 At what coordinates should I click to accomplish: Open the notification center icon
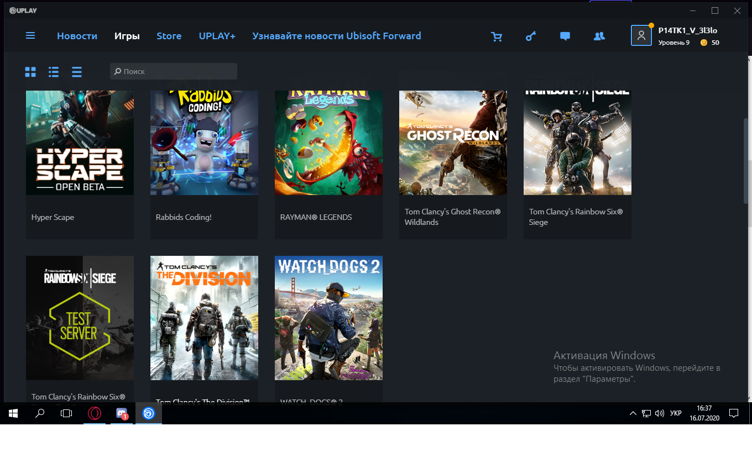coord(734,413)
